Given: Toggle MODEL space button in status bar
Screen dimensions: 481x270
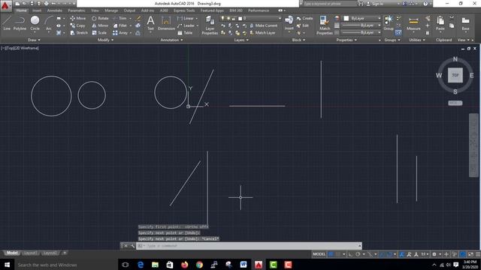Looking at the screenshot, I should (319, 254).
